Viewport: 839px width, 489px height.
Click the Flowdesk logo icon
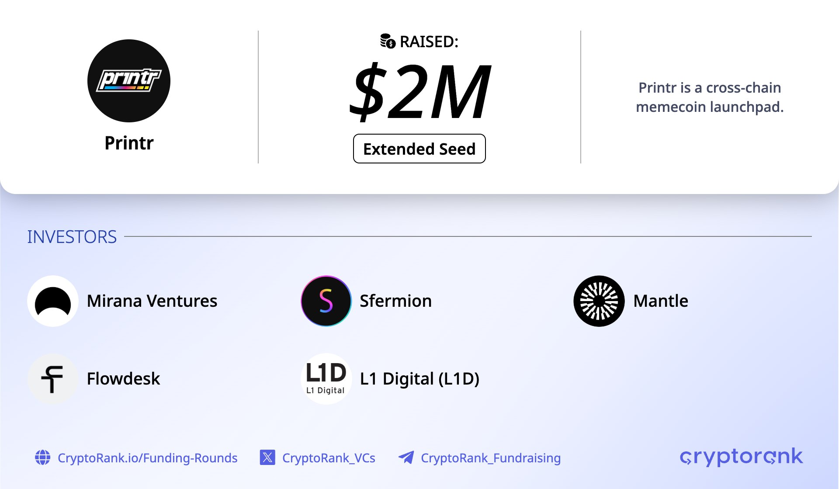coord(53,379)
